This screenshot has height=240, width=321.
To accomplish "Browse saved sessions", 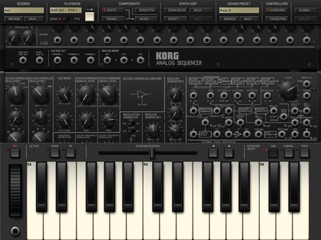I will 13,19.
